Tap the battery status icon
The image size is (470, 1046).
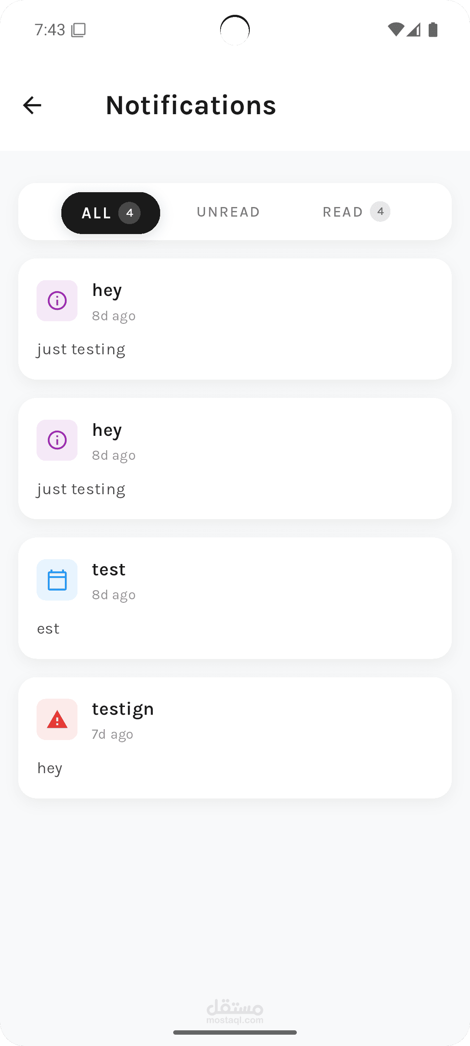(x=433, y=30)
